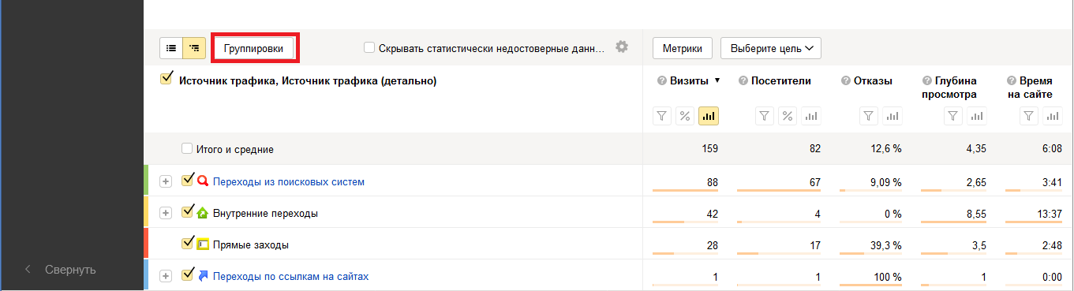Expand the Внутренние переходы row
The width and height of the screenshot is (1074, 291).
[x=165, y=213]
